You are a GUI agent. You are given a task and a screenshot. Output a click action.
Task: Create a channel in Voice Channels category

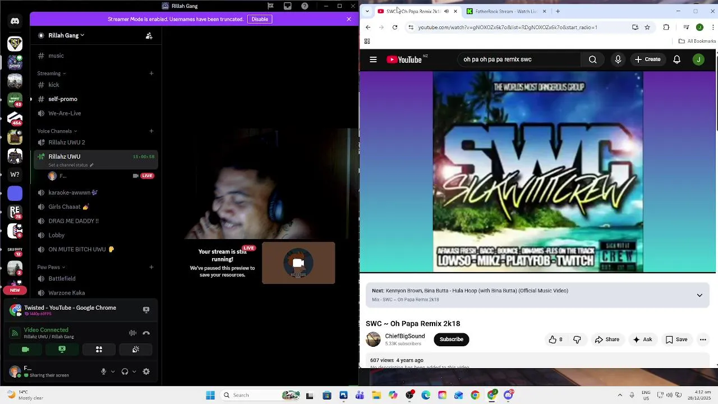pyautogui.click(x=151, y=131)
